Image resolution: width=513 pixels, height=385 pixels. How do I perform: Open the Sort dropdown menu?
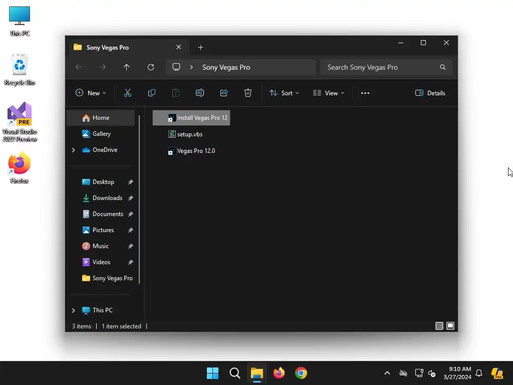pos(284,93)
